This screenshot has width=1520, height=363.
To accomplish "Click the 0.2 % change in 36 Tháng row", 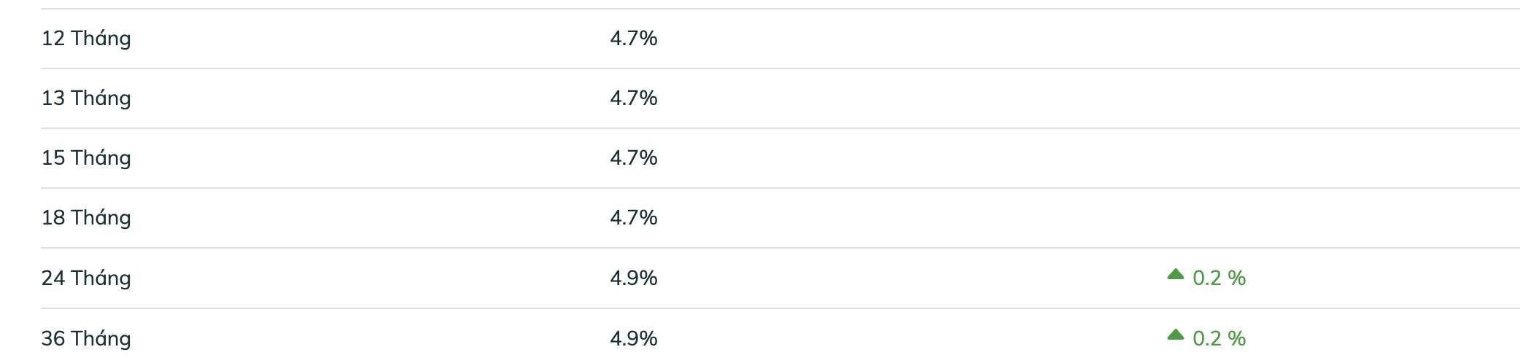I will coord(1219,338).
